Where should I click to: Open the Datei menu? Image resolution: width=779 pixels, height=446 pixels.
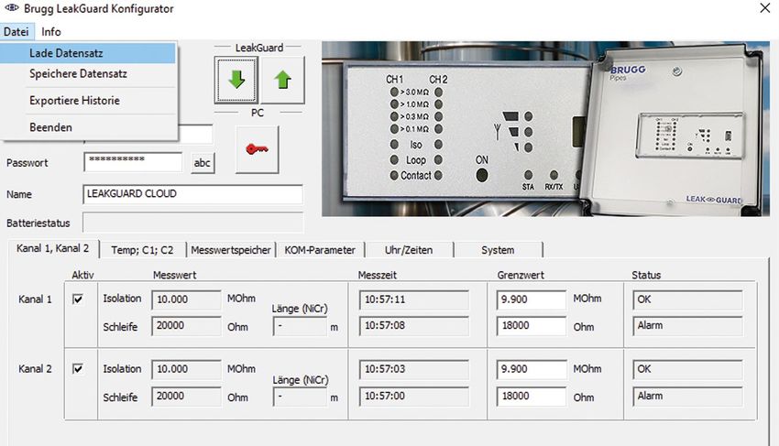(x=16, y=32)
